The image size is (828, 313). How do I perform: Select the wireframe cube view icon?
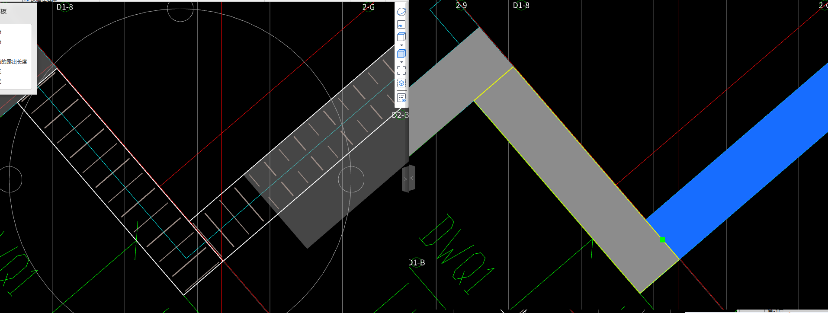tap(401, 37)
